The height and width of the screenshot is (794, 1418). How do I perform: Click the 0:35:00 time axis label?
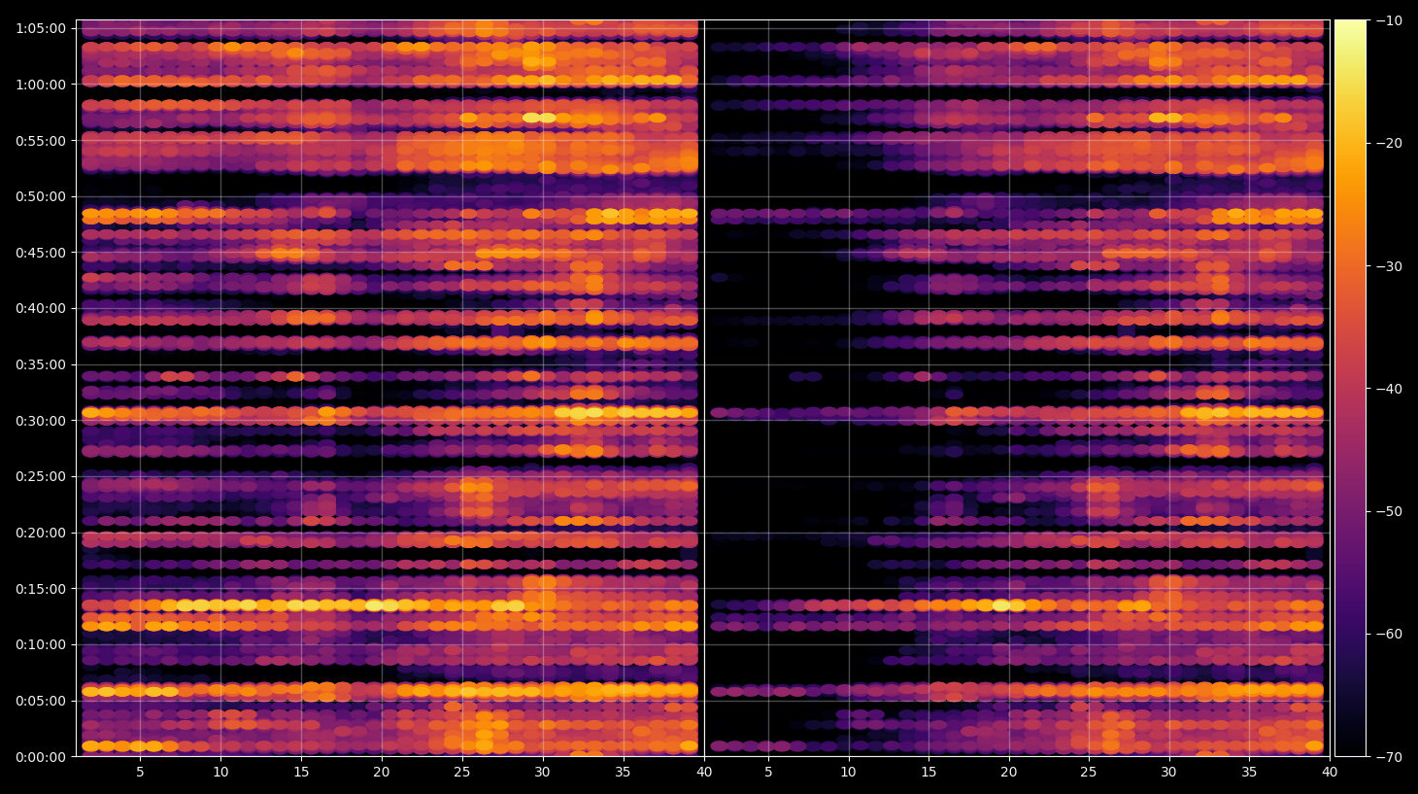(x=41, y=364)
